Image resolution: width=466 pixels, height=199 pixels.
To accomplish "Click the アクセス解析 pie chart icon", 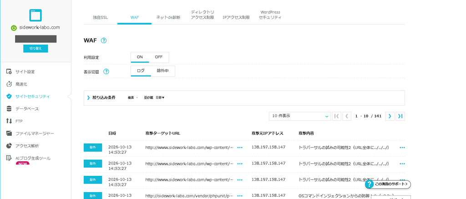I will click(9, 146).
